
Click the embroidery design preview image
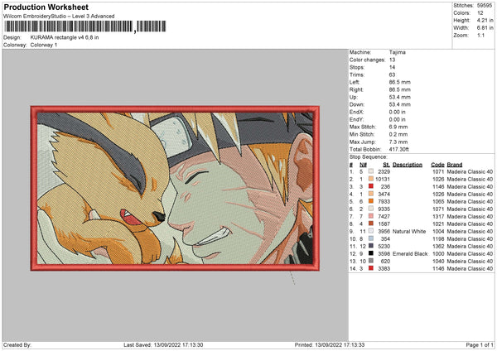click(175, 189)
